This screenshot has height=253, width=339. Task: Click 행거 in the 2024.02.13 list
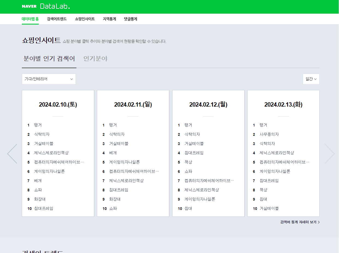coord(263,125)
